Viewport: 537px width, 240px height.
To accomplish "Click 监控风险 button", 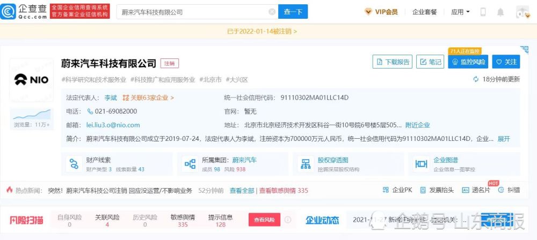I will 468,62.
